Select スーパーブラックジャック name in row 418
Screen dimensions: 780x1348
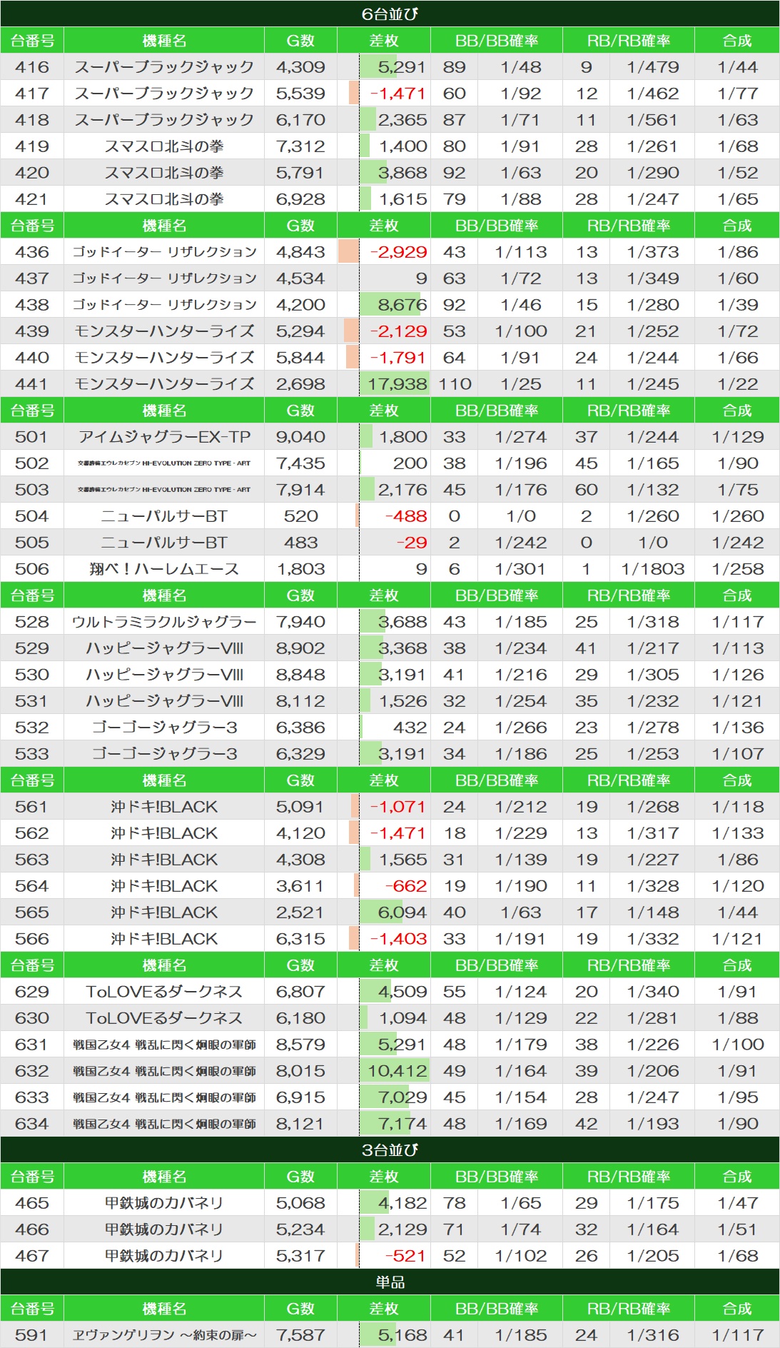(x=164, y=120)
